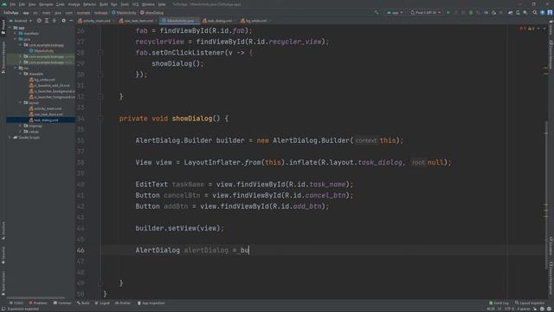Screen dimensions: 554x312
Task: Open the Run menu
Action: point(113,4)
